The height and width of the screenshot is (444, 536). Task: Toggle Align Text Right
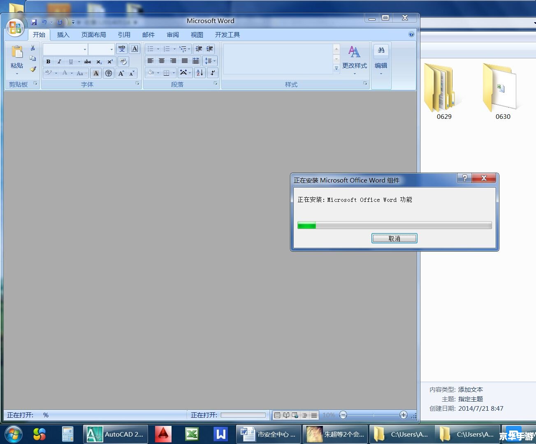pos(173,61)
